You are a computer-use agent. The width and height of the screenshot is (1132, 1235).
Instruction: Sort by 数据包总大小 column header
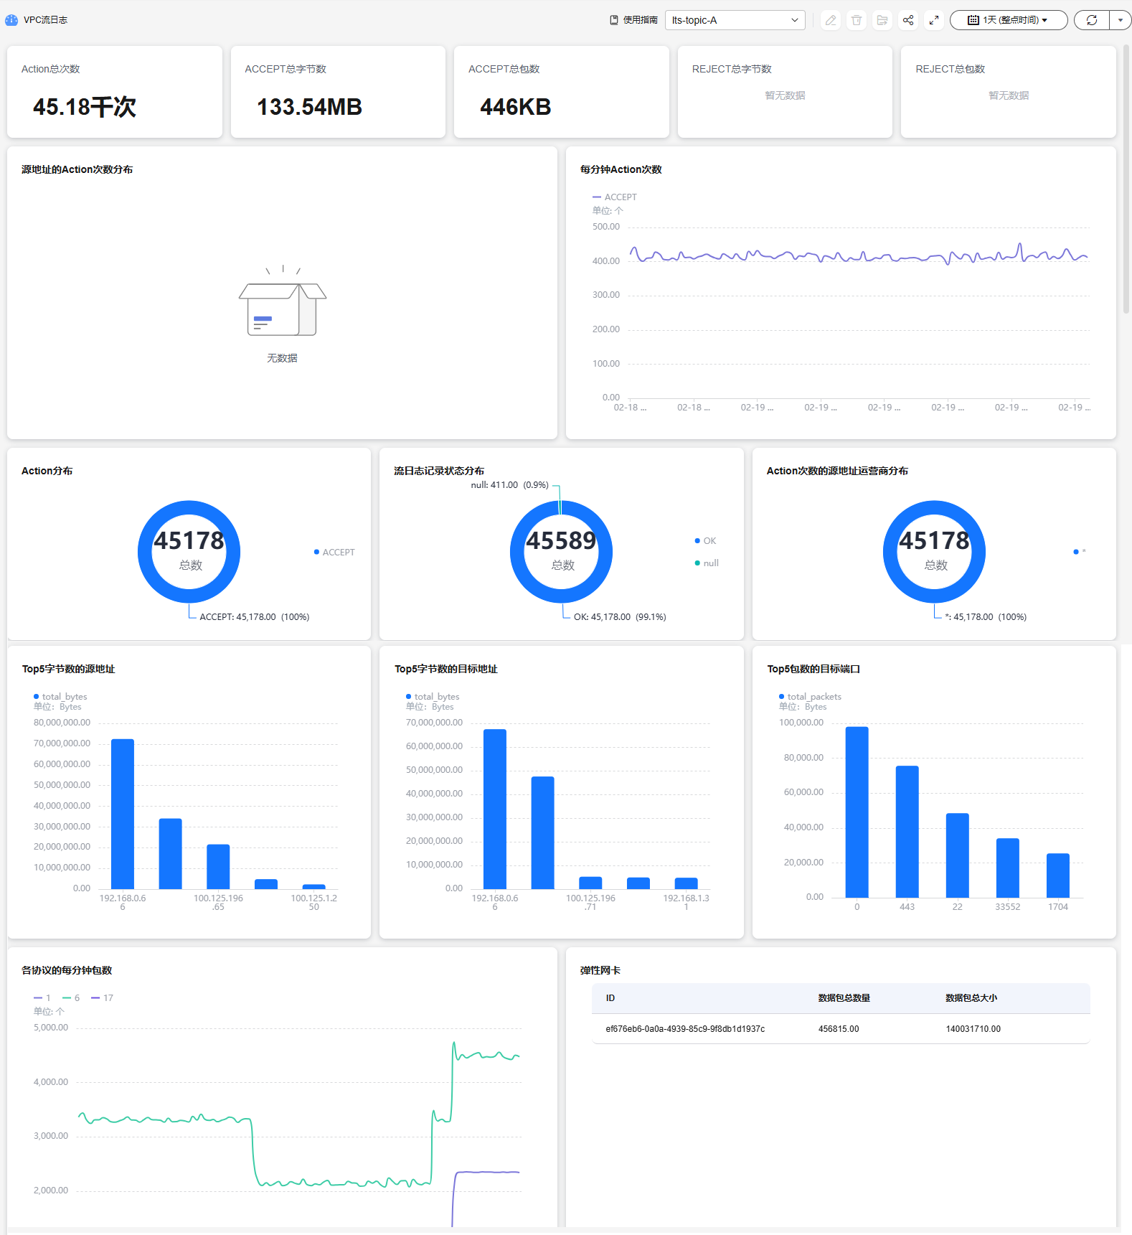(971, 998)
